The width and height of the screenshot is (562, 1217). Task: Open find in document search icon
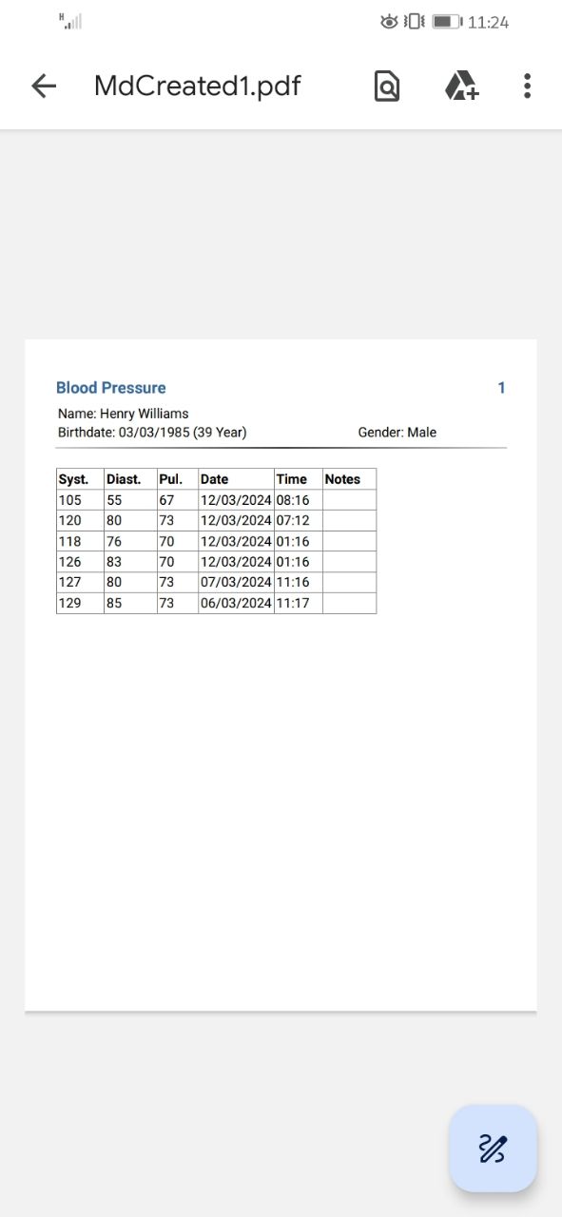(x=387, y=87)
